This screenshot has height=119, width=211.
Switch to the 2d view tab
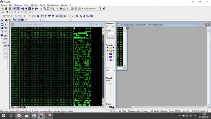pyautogui.click(x=20, y=107)
